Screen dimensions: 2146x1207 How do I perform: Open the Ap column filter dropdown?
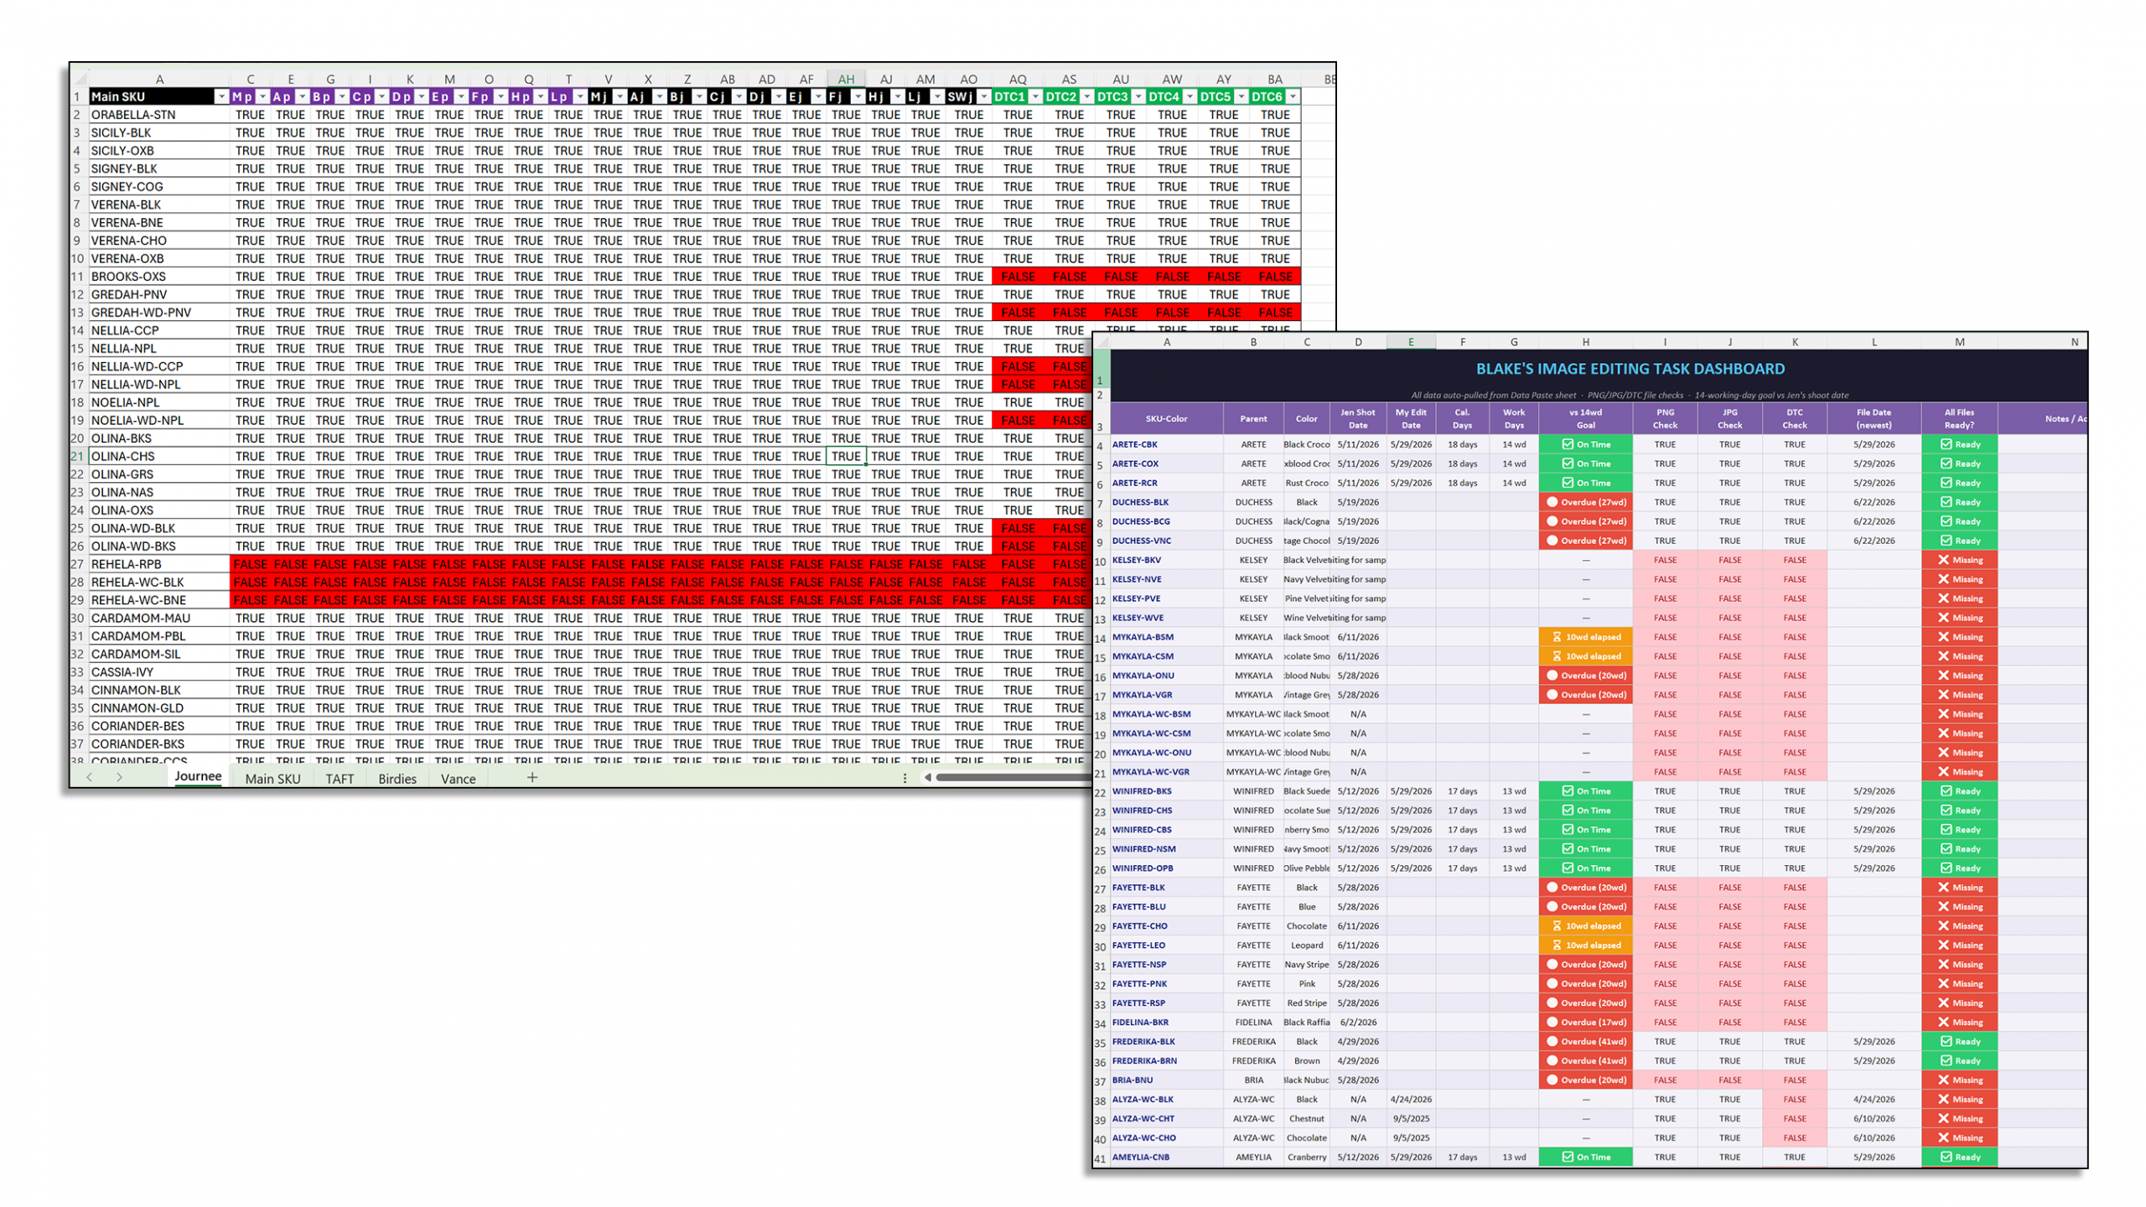[303, 97]
